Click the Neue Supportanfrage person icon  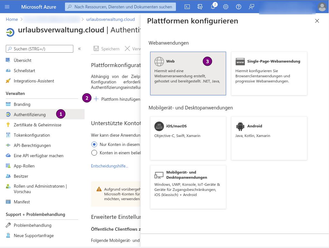(x=8, y=235)
